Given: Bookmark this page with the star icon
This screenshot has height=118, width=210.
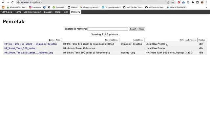Looking at the screenshot, I should point(173,2).
